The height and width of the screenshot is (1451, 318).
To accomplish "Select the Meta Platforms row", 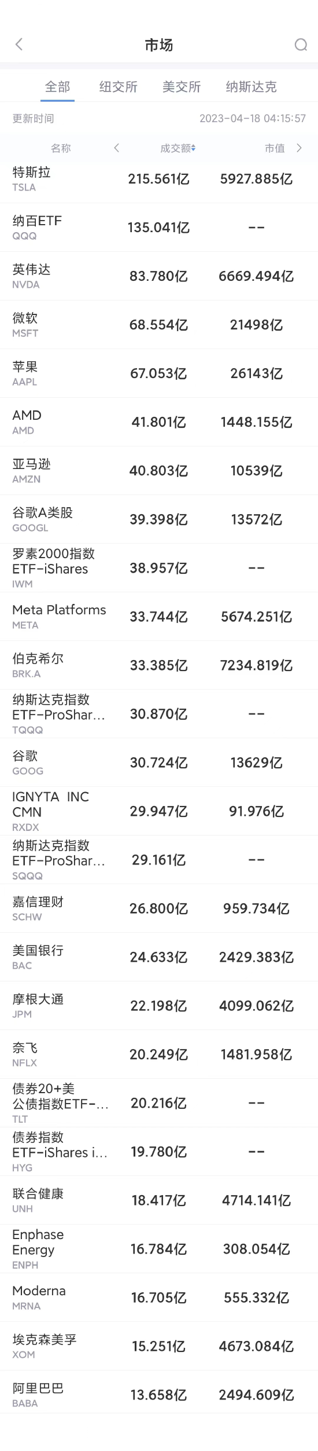I will [x=159, y=617].
